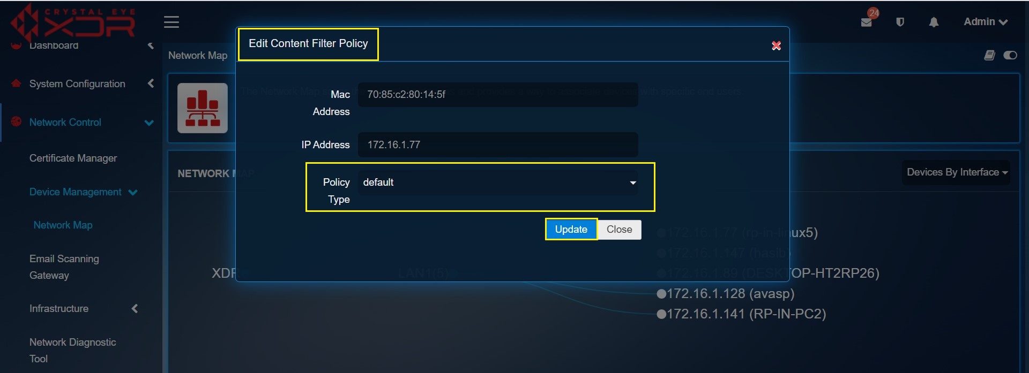Click the Network Map application icon
The height and width of the screenshot is (373, 1029).
203,108
